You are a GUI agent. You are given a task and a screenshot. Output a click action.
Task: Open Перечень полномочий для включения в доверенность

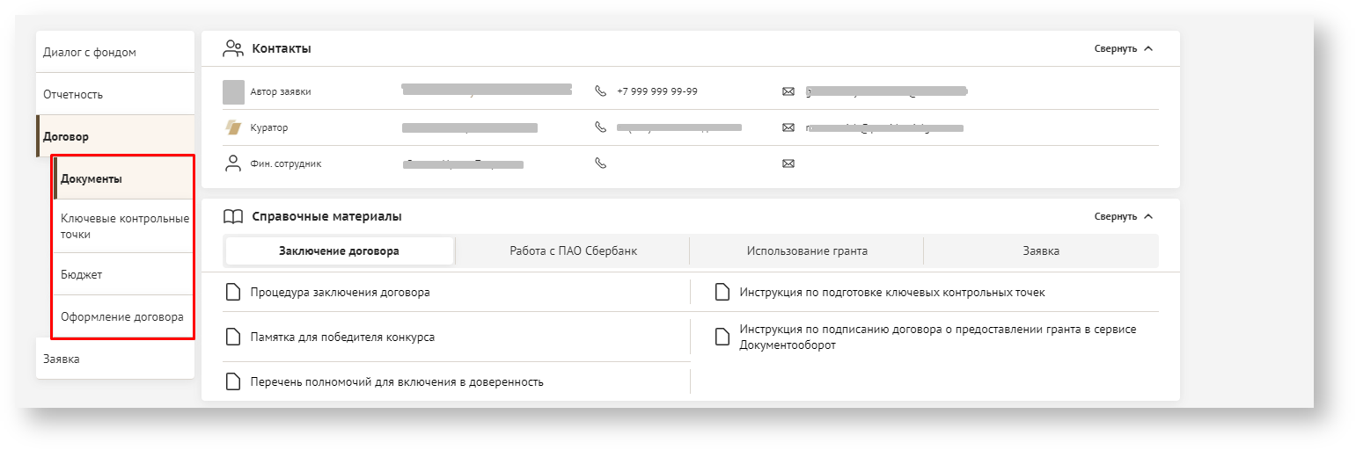[x=396, y=382]
